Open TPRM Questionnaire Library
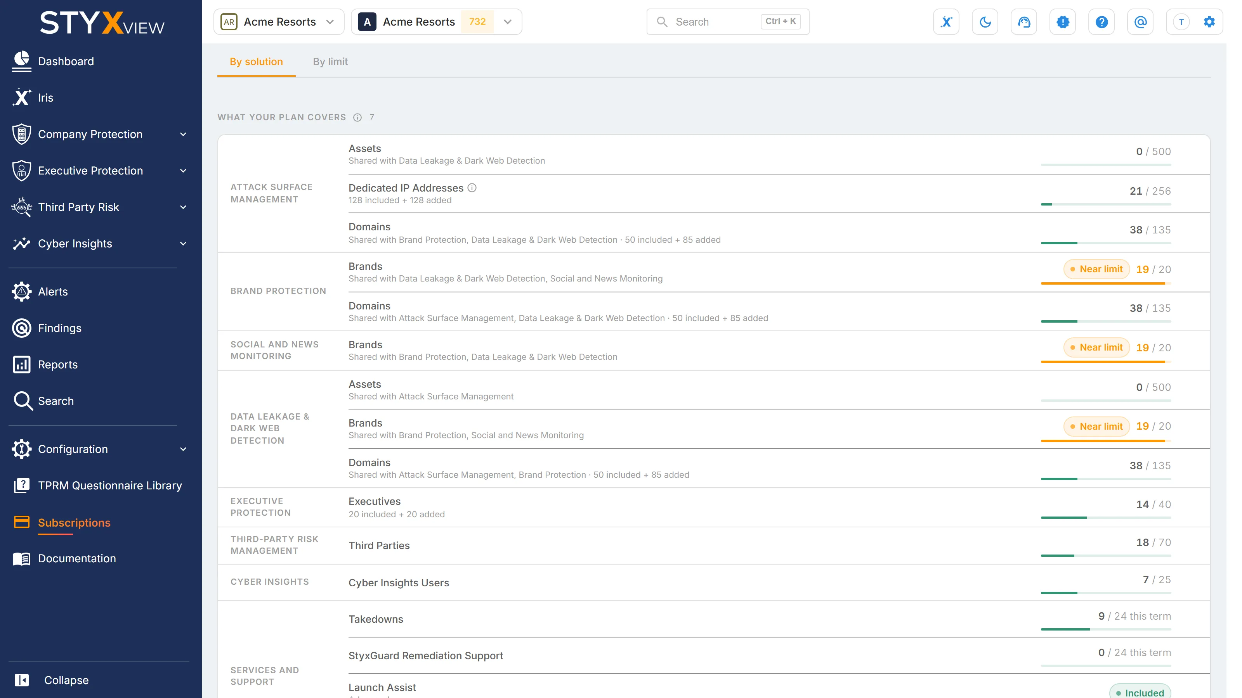1242x698 pixels. [97, 485]
